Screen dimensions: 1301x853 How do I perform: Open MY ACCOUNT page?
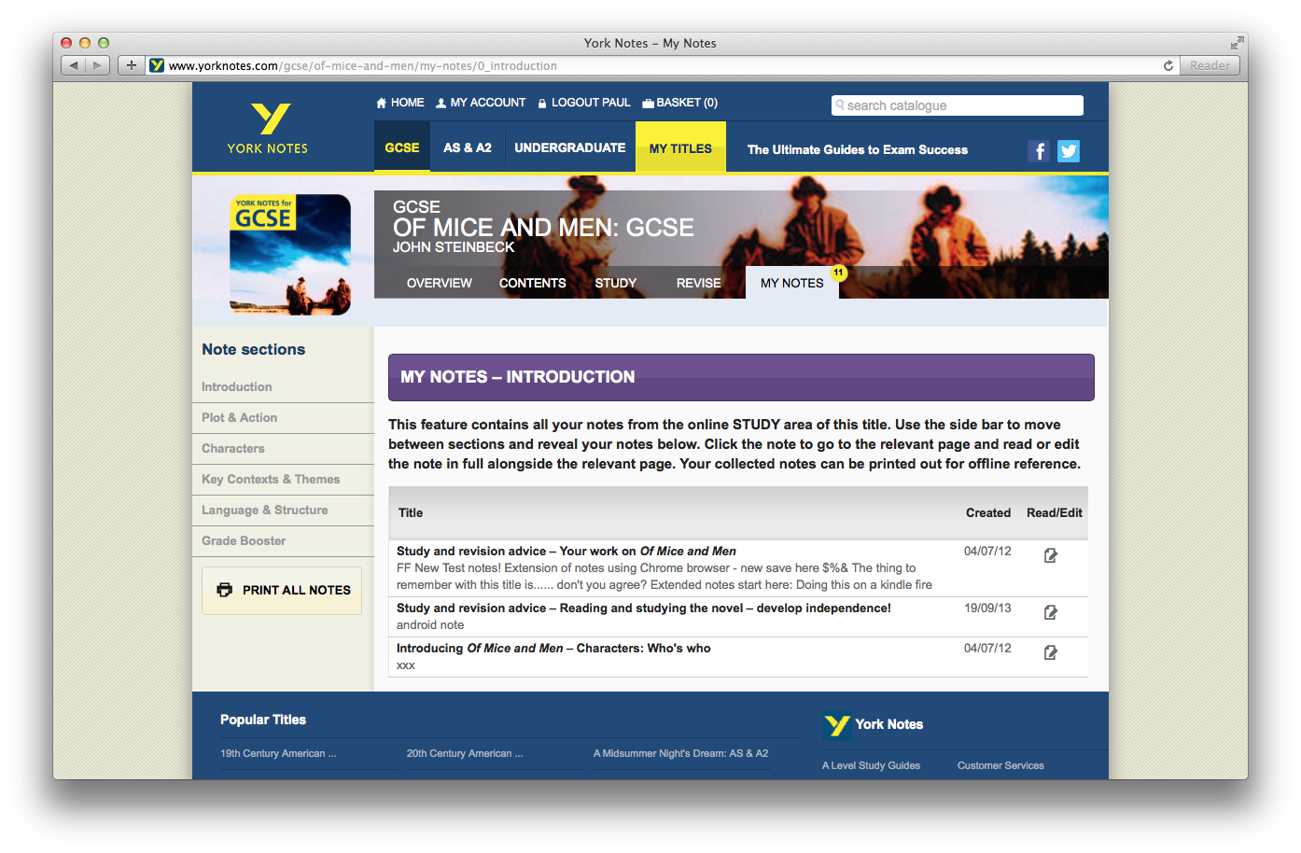(x=481, y=103)
